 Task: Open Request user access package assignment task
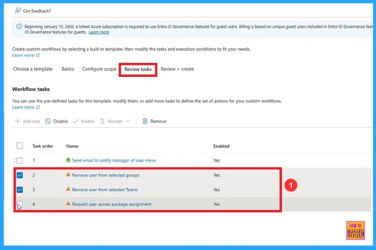pyautogui.click(x=112, y=204)
